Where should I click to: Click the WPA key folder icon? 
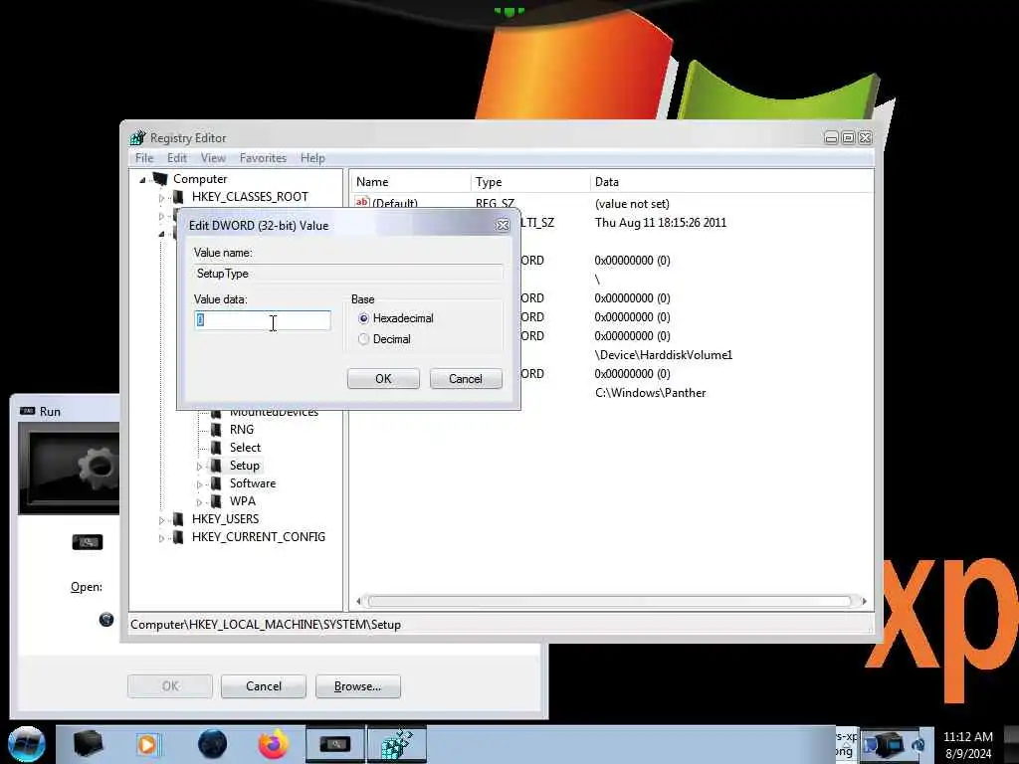tap(216, 501)
